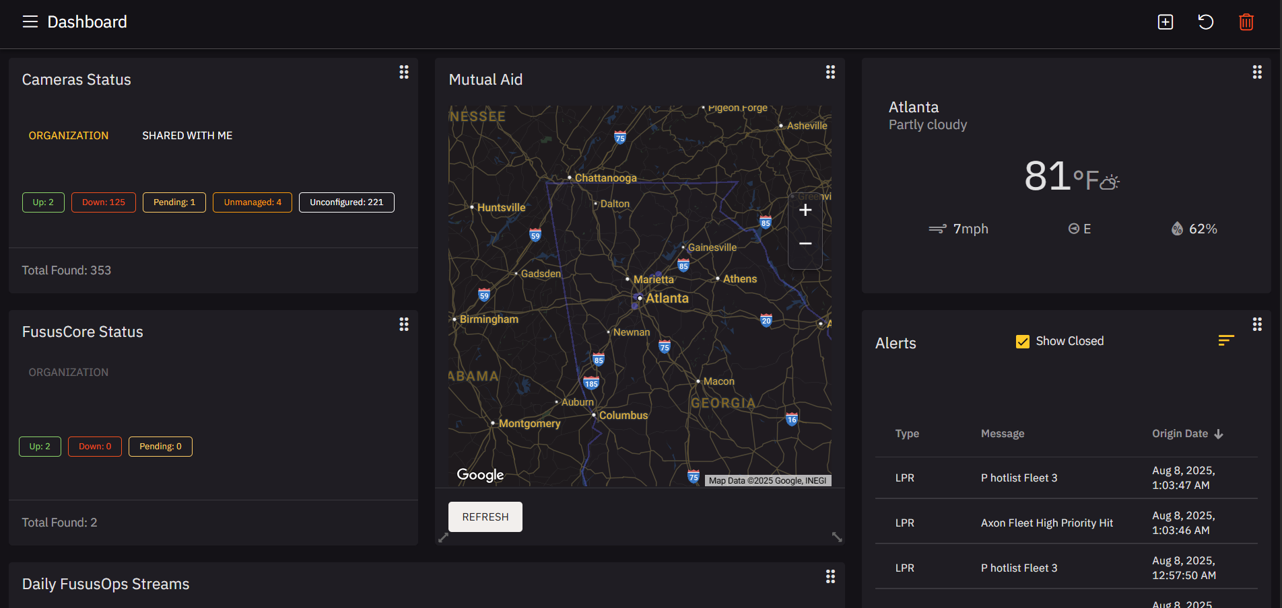
Task: Click Birmingham on the map
Action: click(x=489, y=319)
